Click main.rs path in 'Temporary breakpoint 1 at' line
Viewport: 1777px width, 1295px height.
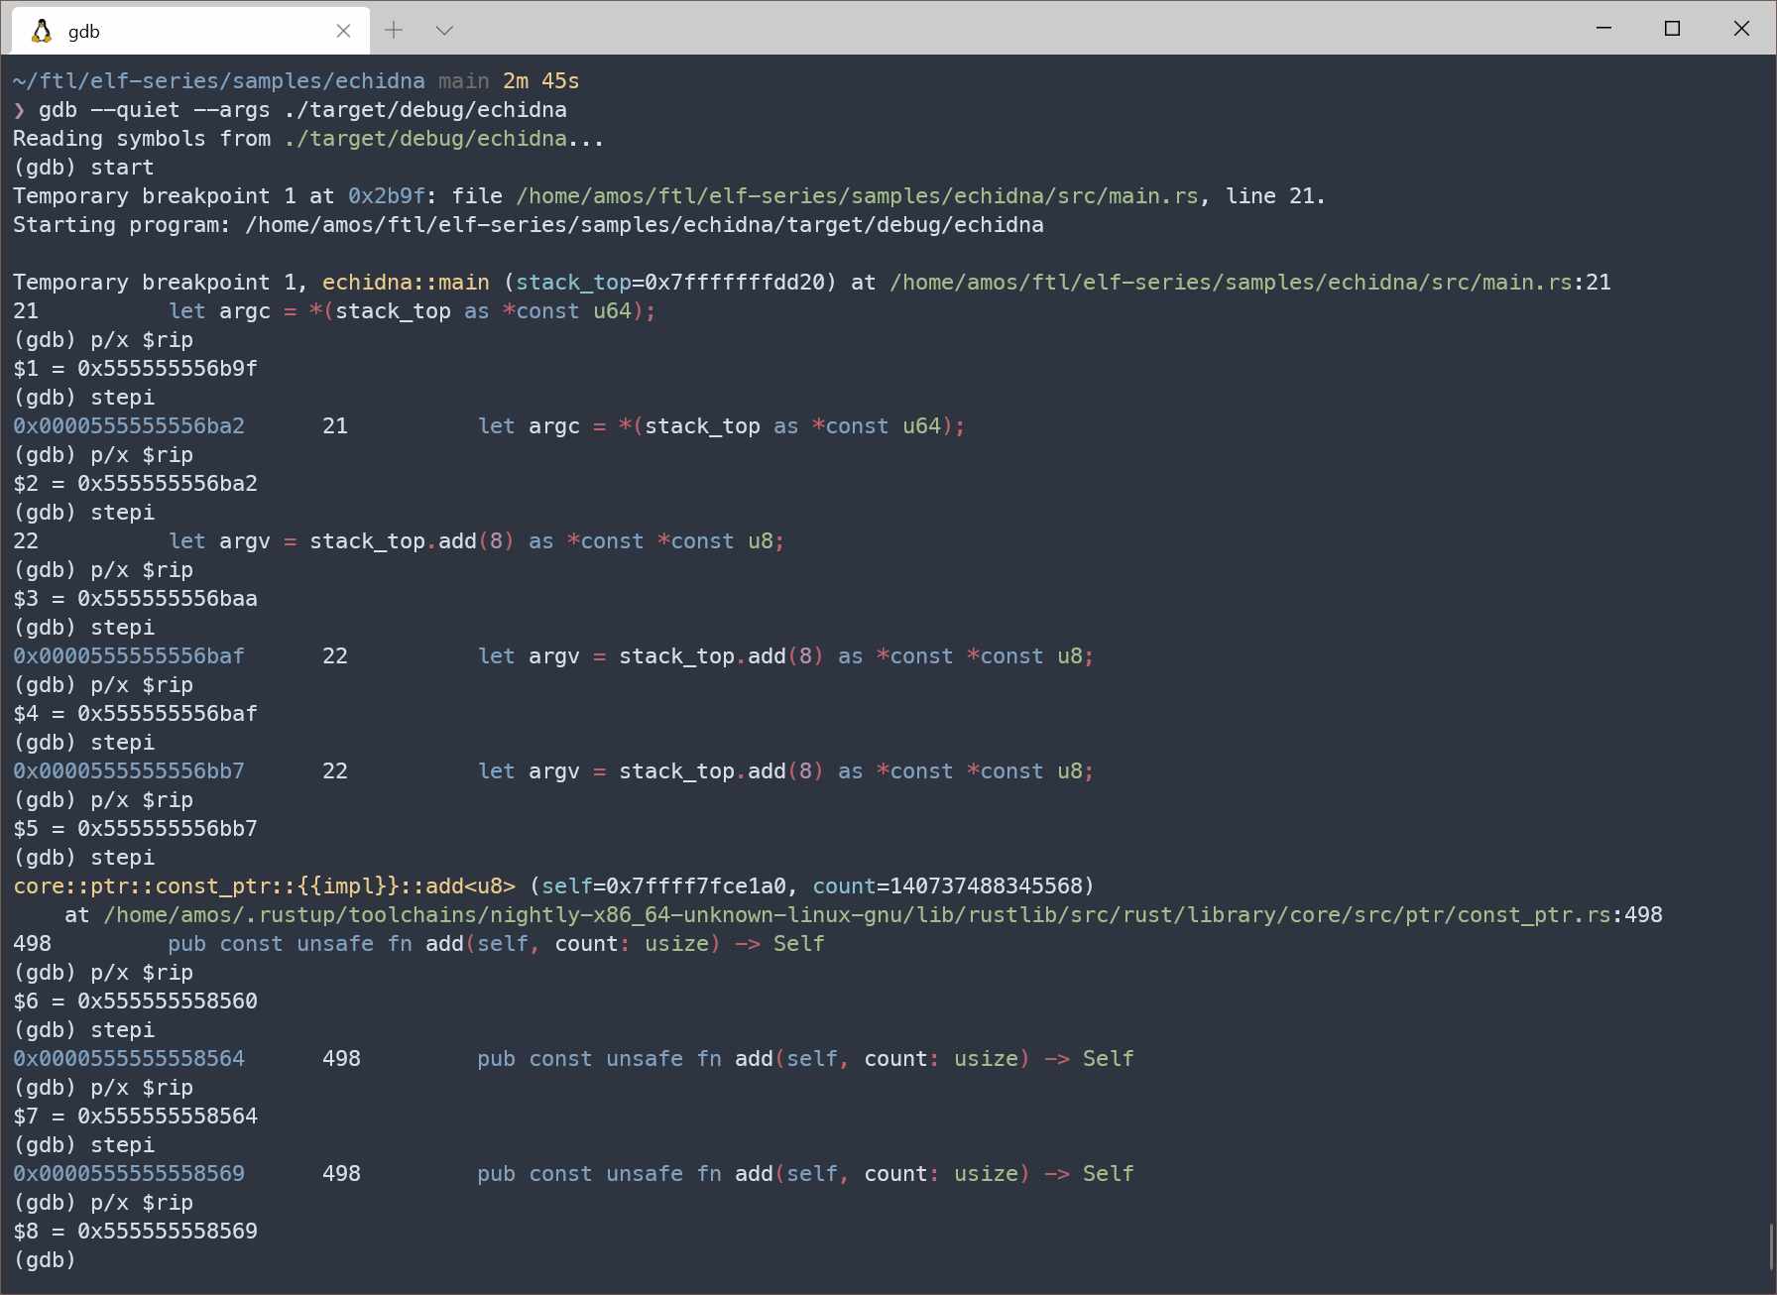click(x=857, y=196)
